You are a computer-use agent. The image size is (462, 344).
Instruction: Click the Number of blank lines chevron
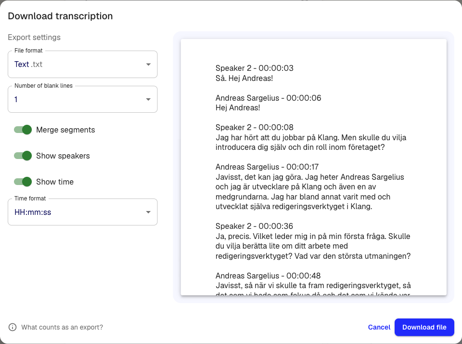[148, 99]
